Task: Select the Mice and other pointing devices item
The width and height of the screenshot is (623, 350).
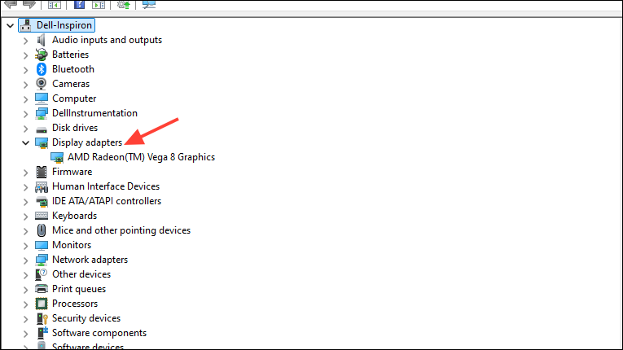Action: pos(121,230)
